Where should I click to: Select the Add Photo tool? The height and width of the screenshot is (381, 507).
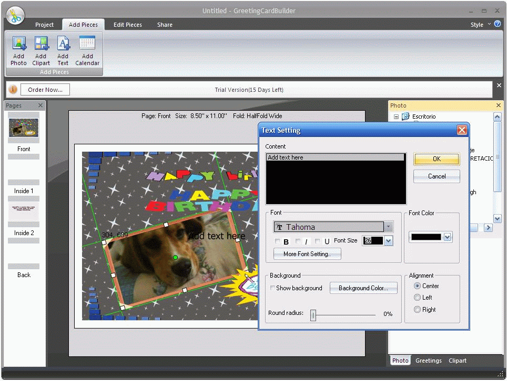(18, 51)
